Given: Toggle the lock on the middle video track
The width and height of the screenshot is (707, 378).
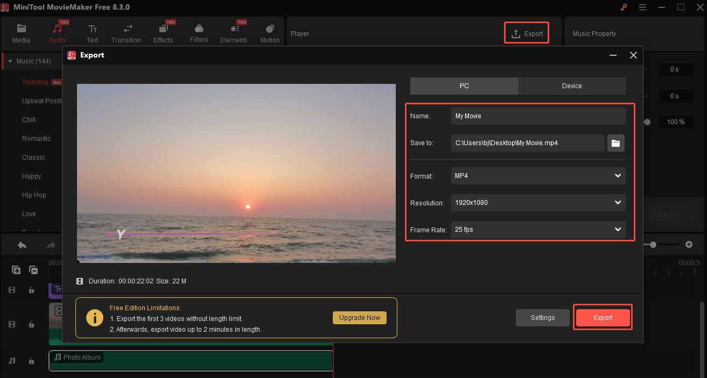Looking at the screenshot, I should 31,324.
